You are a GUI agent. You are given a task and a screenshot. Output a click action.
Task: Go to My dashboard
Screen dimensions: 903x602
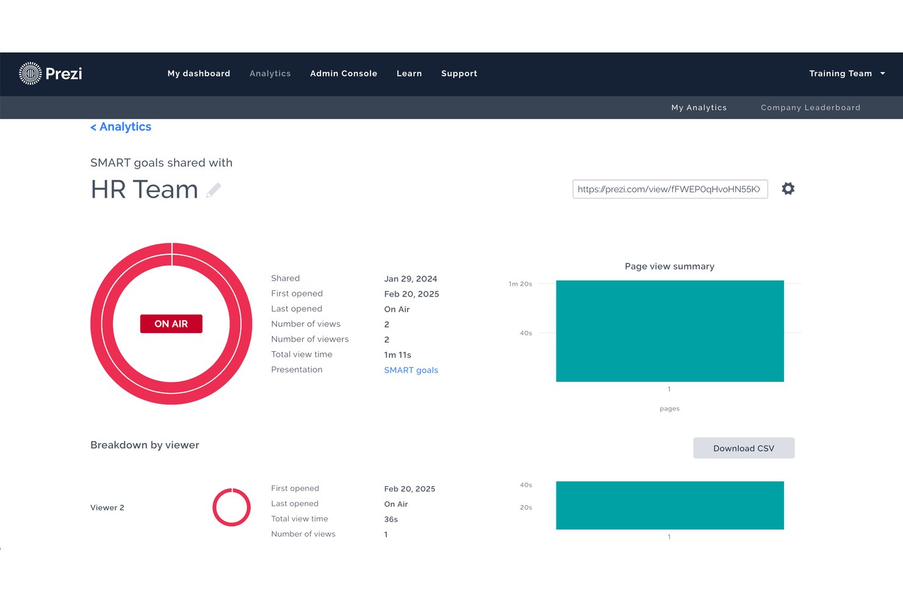[199, 73]
